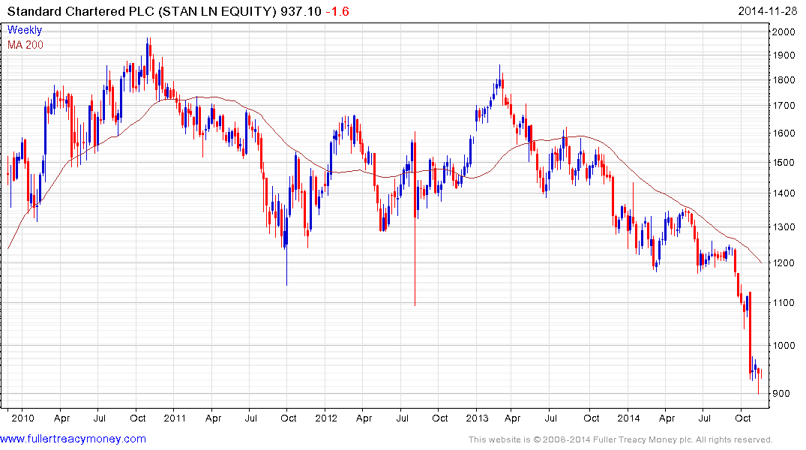The height and width of the screenshot is (450, 806).
Task: Click the 2014 year label on time axis
Action: [x=628, y=418]
